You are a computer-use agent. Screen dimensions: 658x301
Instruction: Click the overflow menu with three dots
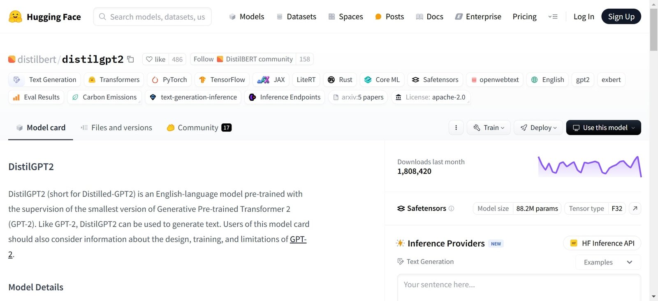[456, 127]
